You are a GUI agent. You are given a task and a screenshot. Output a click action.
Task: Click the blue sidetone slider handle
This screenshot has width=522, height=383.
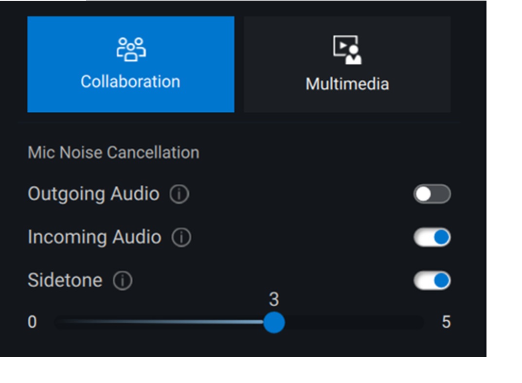(x=275, y=322)
